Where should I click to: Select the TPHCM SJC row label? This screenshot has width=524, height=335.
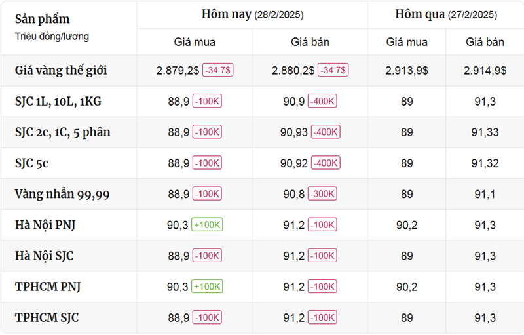pos(47,317)
